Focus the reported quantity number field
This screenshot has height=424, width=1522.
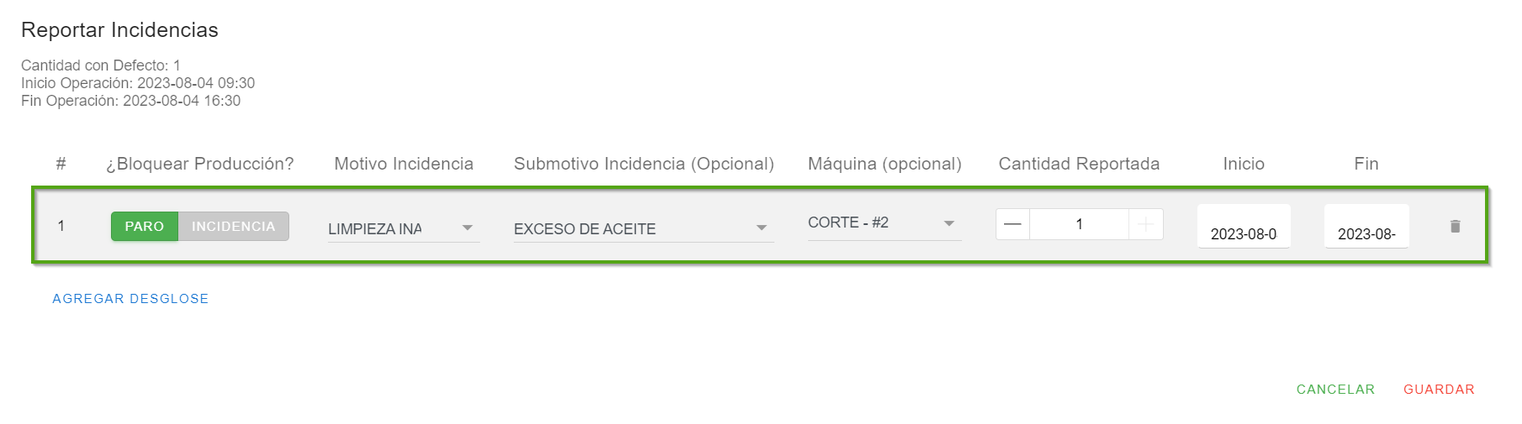[1079, 224]
